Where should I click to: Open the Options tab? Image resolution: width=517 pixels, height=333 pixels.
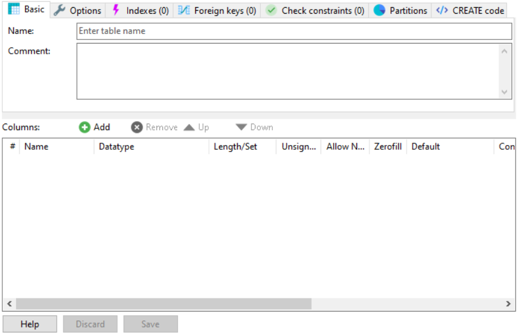[x=78, y=11]
